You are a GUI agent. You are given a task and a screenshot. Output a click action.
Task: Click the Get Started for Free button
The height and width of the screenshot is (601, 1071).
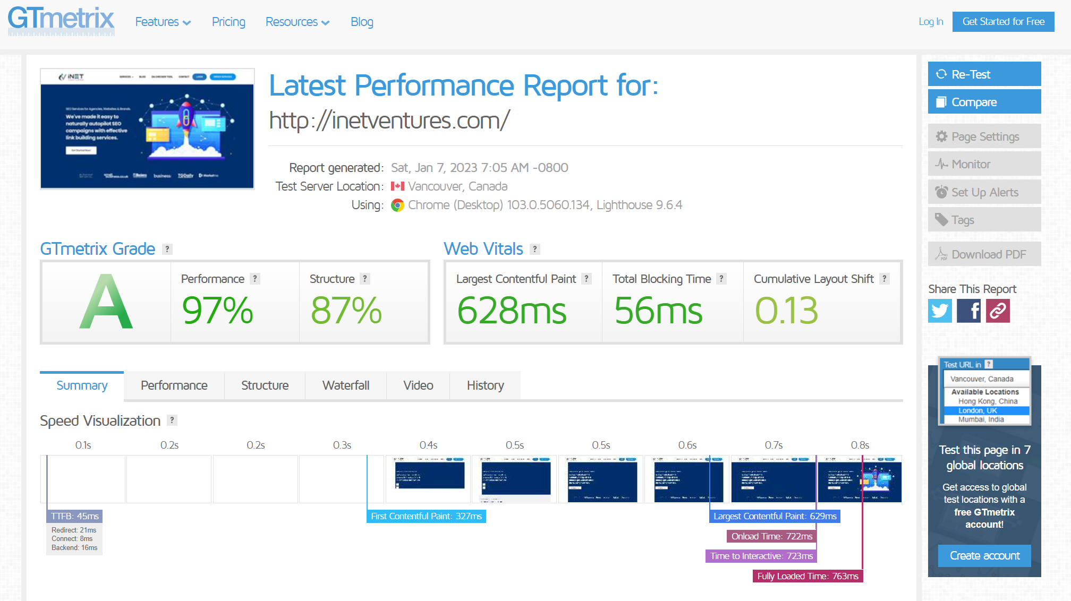[x=1002, y=21]
